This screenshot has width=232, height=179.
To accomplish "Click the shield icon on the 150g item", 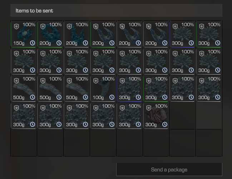I will [16, 26].
